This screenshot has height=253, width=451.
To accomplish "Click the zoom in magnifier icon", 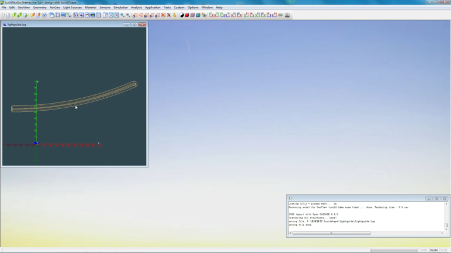I will (122, 15).
